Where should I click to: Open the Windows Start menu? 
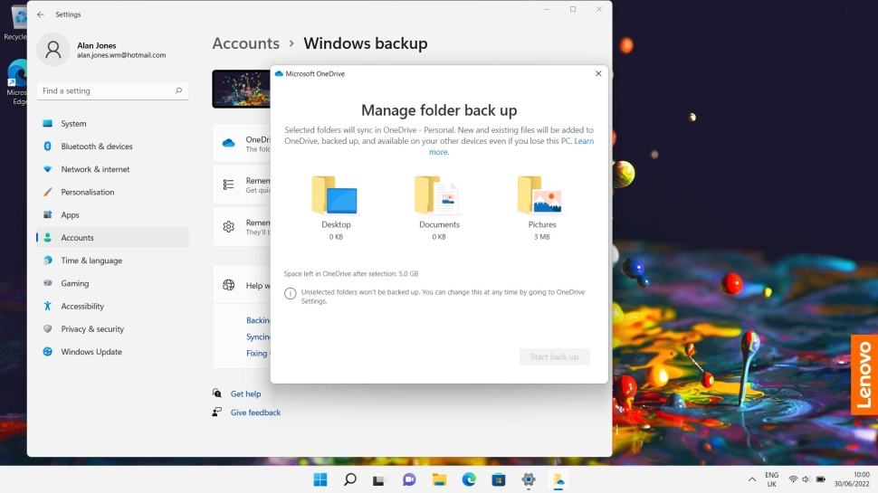[x=320, y=479]
